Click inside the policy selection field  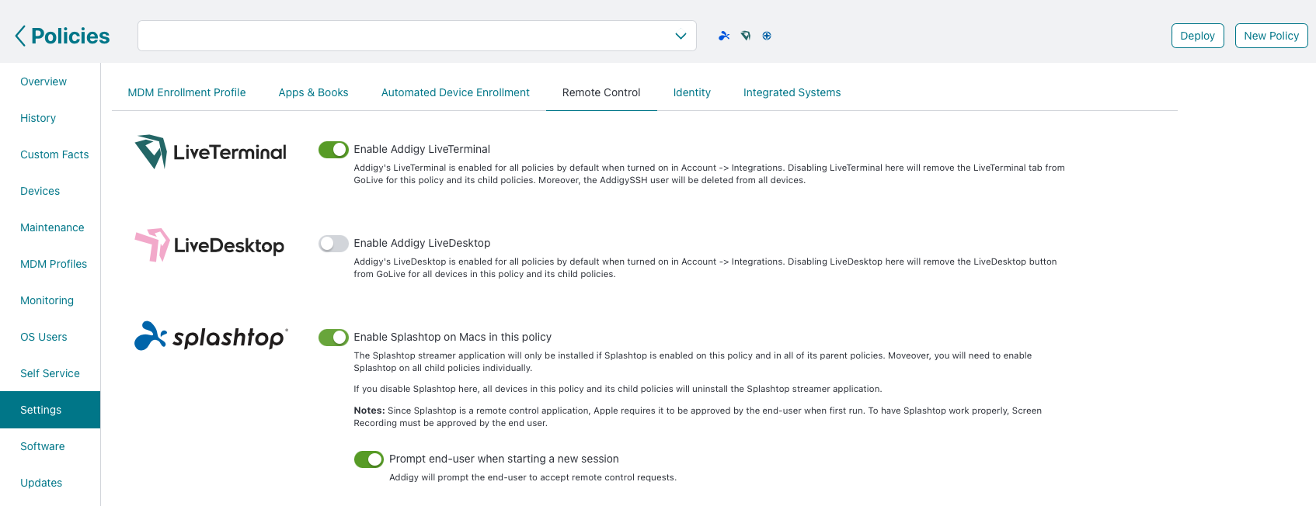(x=417, y=36)
